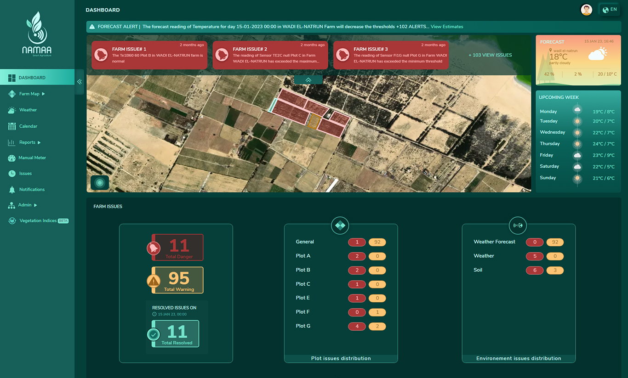Collapse the farm issues panel on map
The image size is (628, 378).
click(308, 80)
